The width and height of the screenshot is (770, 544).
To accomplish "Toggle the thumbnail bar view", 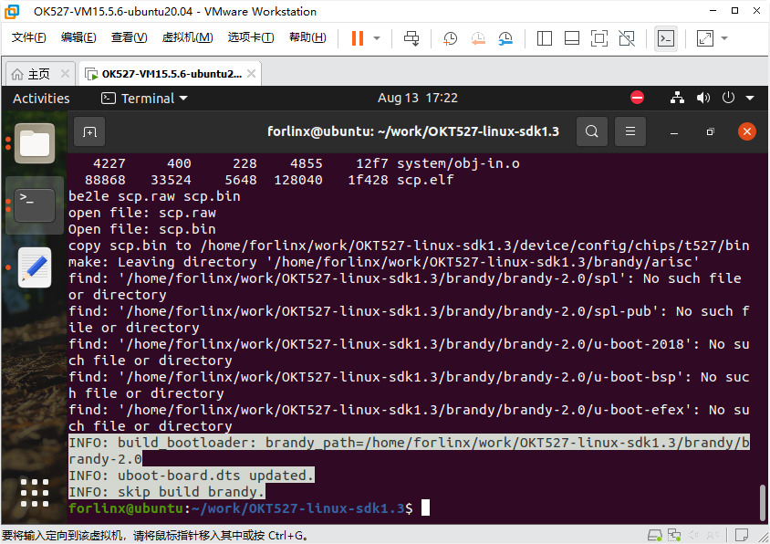I will (572, 38).
